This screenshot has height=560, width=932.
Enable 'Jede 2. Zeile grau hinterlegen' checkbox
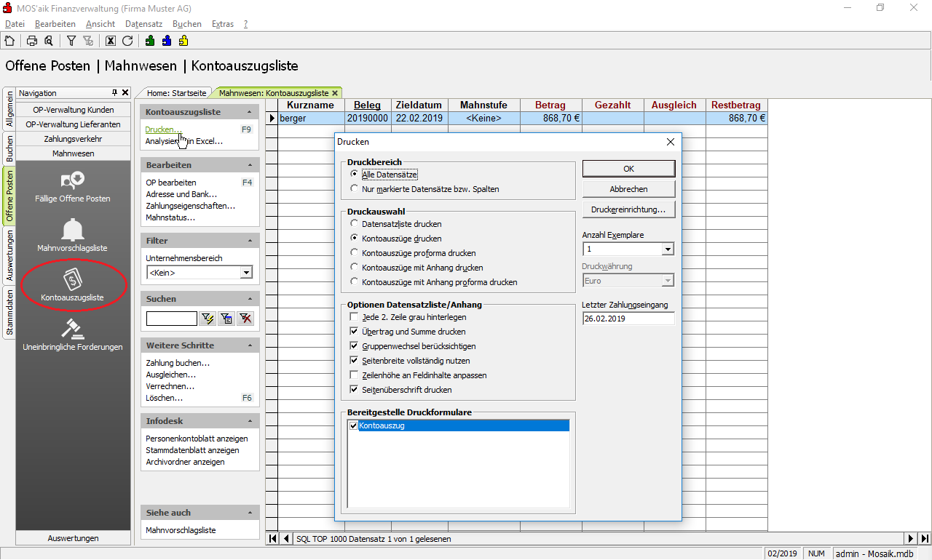pos(355,317)
